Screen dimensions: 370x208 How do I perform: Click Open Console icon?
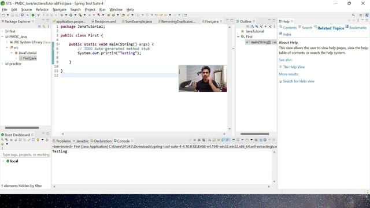tap(247, 140)
